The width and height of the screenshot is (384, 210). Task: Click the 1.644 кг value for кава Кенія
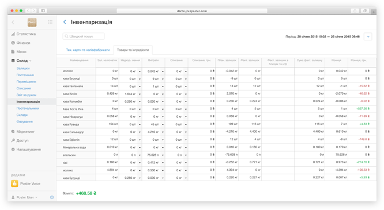point(130,94)
